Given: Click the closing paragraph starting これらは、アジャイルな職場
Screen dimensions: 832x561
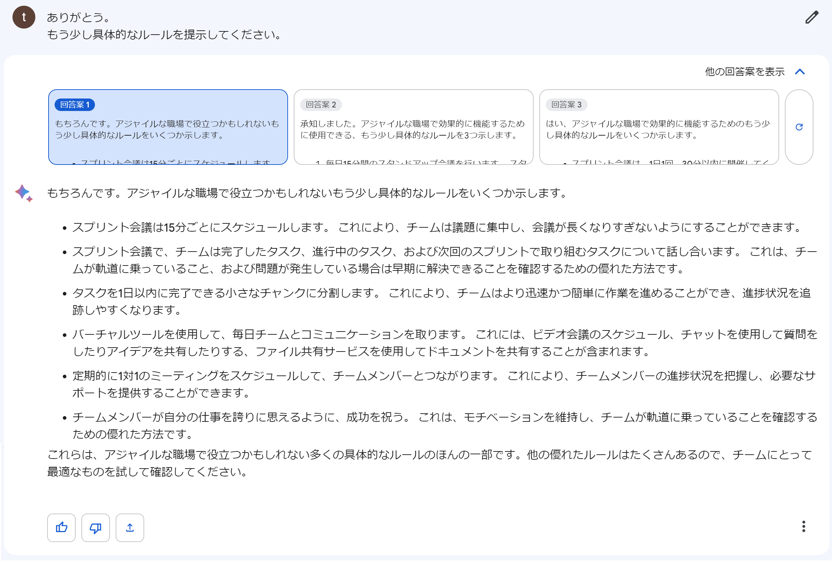Looking at the screenshot, I should [x=430, y=463].
